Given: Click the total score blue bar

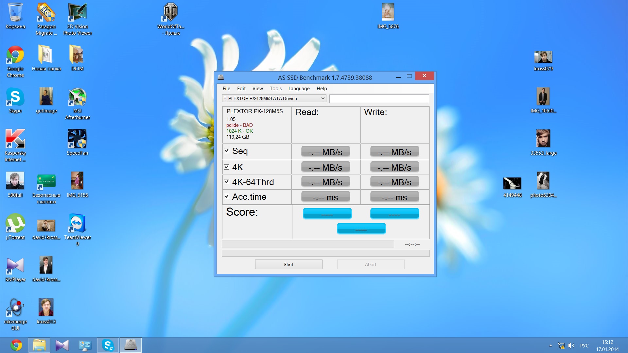Looking at the screenshot, I should (x=361, y=229).
